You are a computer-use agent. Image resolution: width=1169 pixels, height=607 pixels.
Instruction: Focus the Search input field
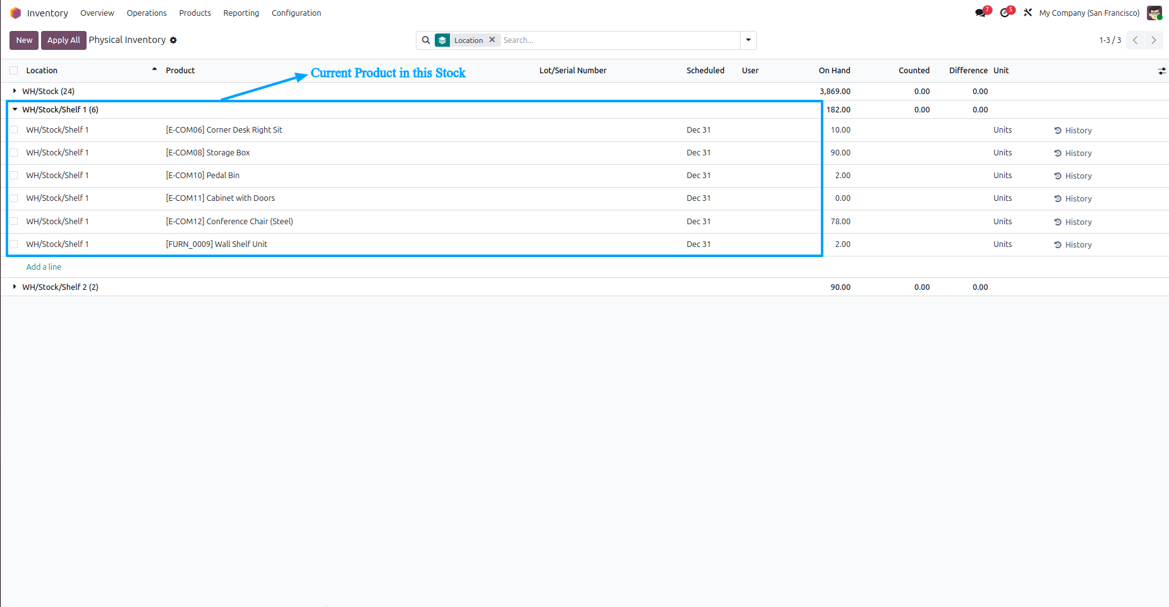619,40
